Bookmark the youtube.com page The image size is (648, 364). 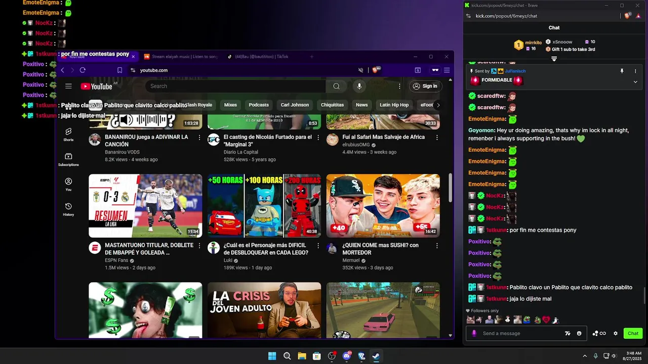coord(119,70)
